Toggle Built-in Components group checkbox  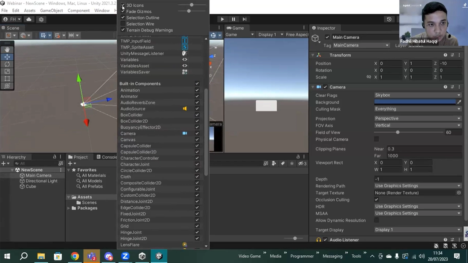point(197,84)
